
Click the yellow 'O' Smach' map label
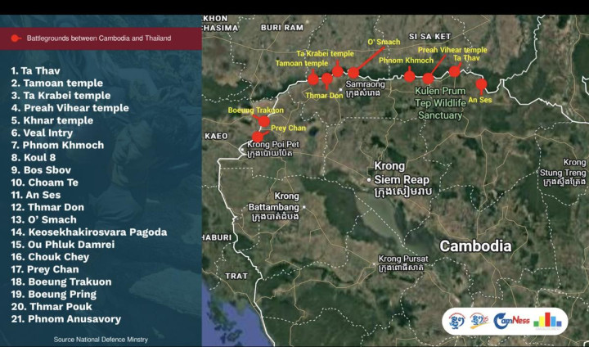pos(384,42)
